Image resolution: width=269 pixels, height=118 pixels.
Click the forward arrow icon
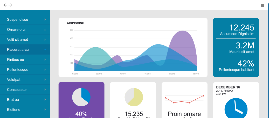click(10, 5)
